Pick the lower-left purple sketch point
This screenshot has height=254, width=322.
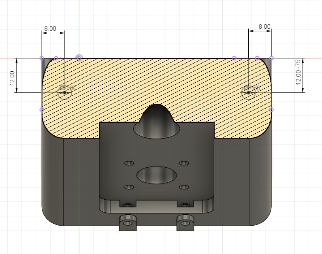pyautogui.click(x=42, y=110)
